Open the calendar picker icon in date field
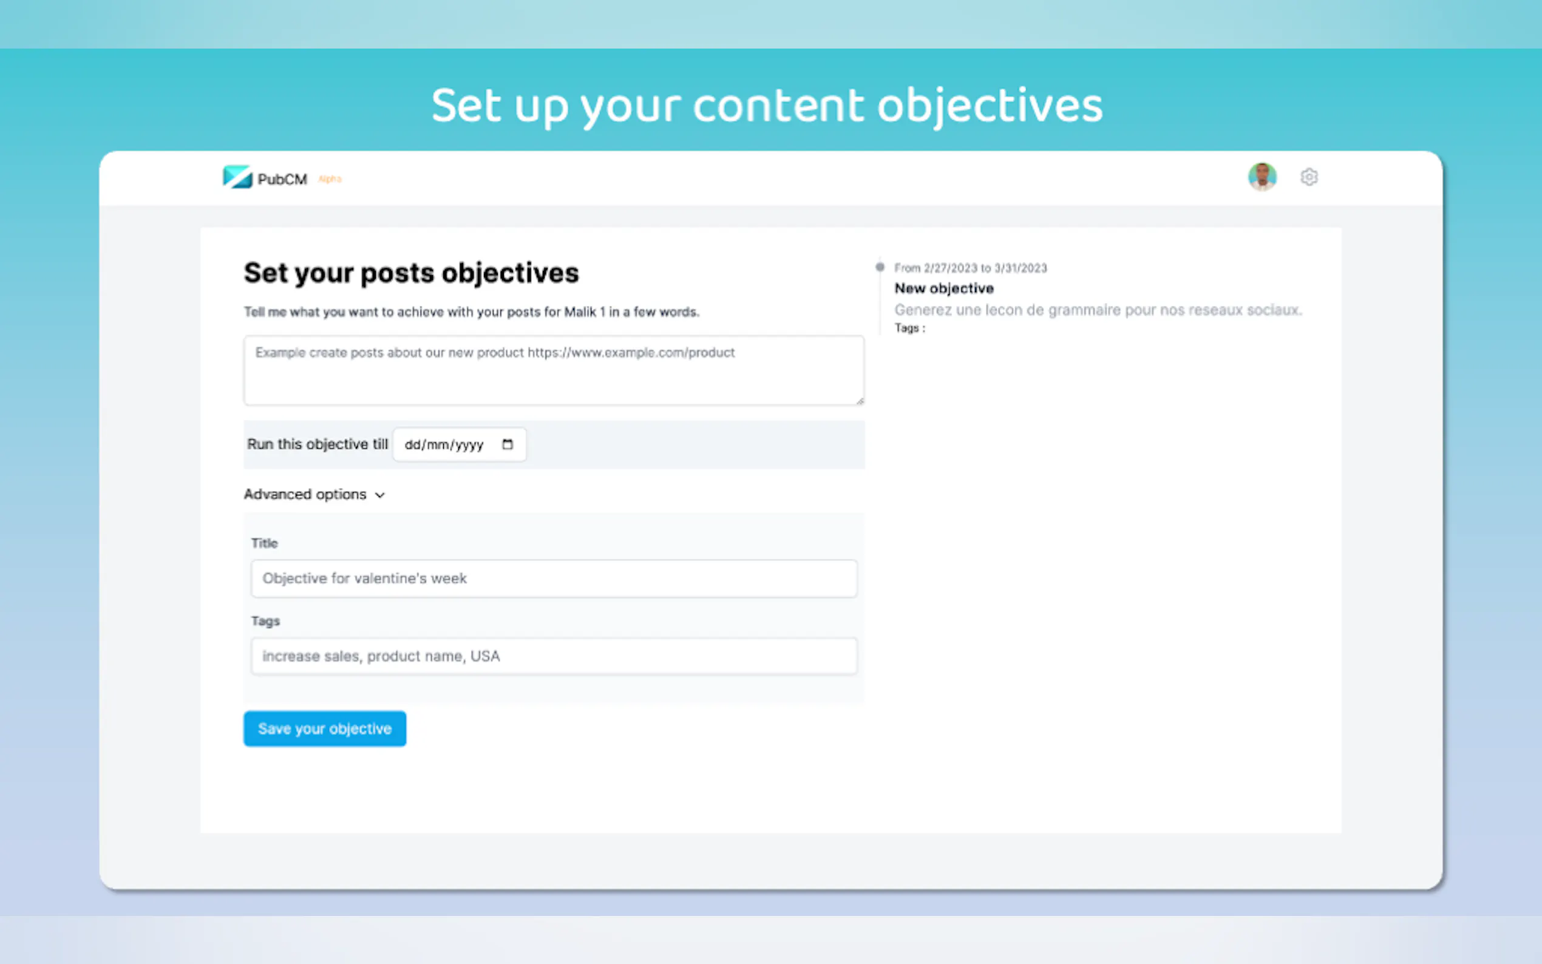Viewport: 1542px width, 964px height. pyautogui.click(x=508, y=444)
